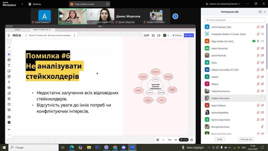Toggle Вікторія Костенко's muted microphone icon
Image resolution: width=268 pixels, height=151 pixels.
[262, 127]
